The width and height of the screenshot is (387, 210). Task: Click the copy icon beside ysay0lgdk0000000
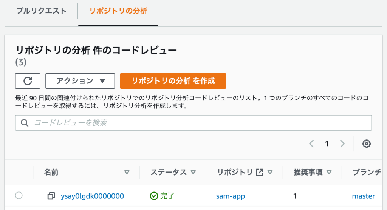pos(51,196)
